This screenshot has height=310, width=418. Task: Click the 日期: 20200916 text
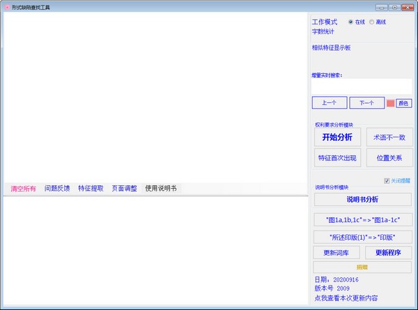336,279
